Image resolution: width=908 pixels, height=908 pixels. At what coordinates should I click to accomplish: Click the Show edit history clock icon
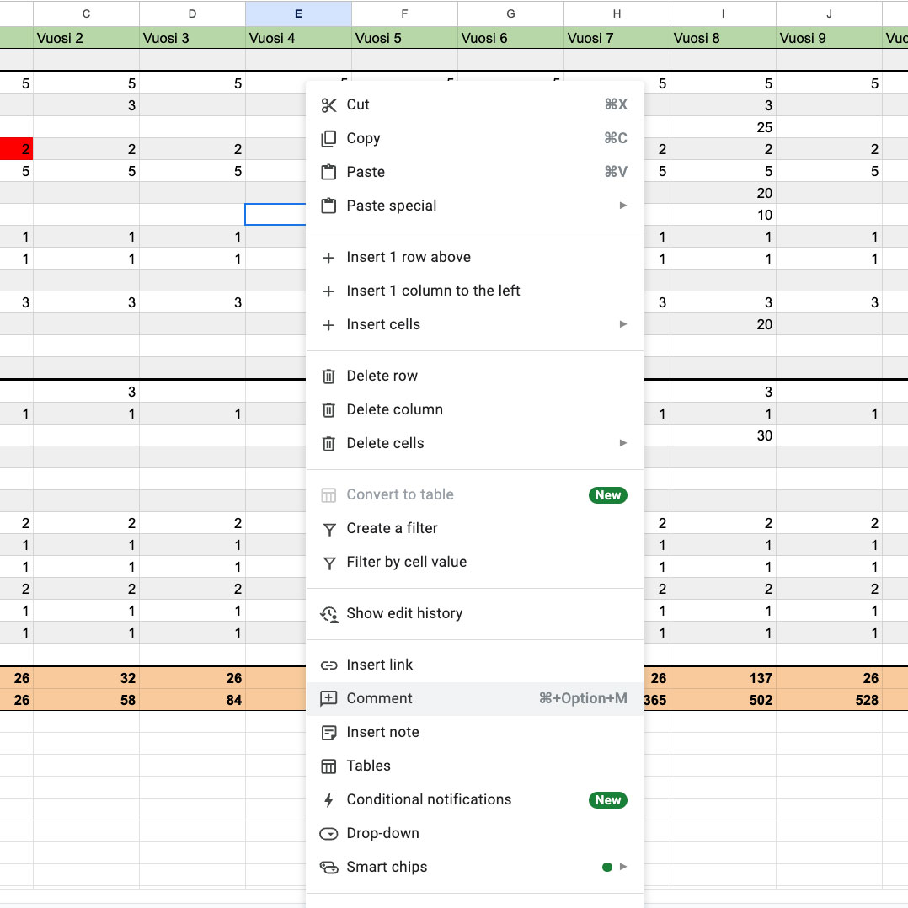328,613
